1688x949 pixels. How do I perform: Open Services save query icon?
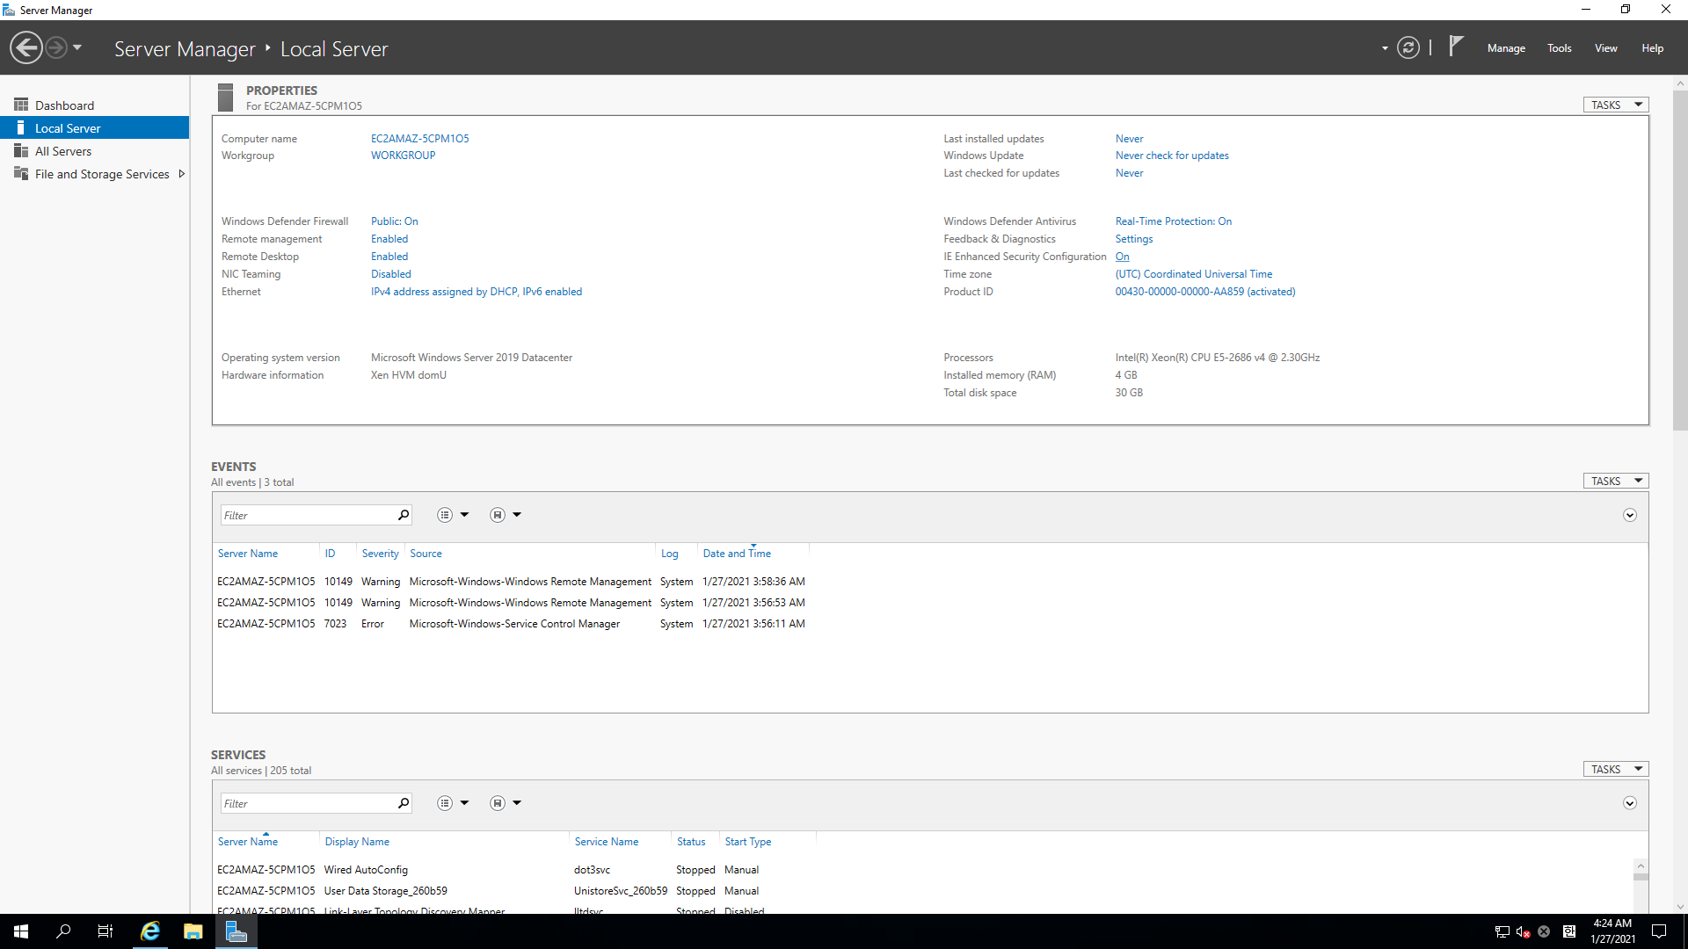pos(498,803)
